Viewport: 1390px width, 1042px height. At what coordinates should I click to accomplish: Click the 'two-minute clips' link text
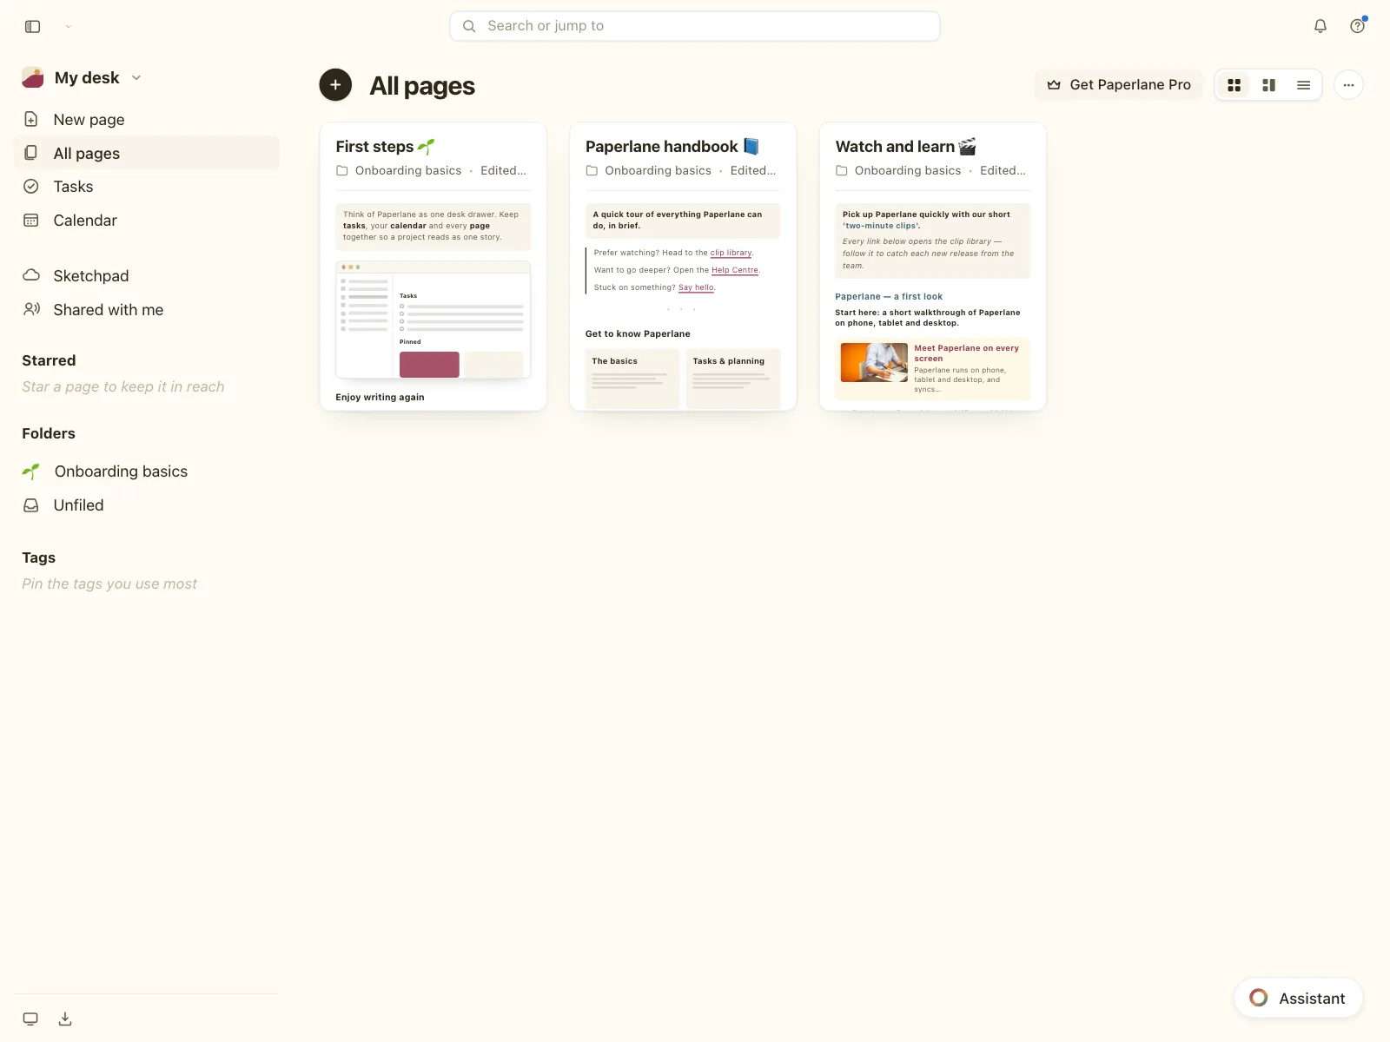point(881,226)
